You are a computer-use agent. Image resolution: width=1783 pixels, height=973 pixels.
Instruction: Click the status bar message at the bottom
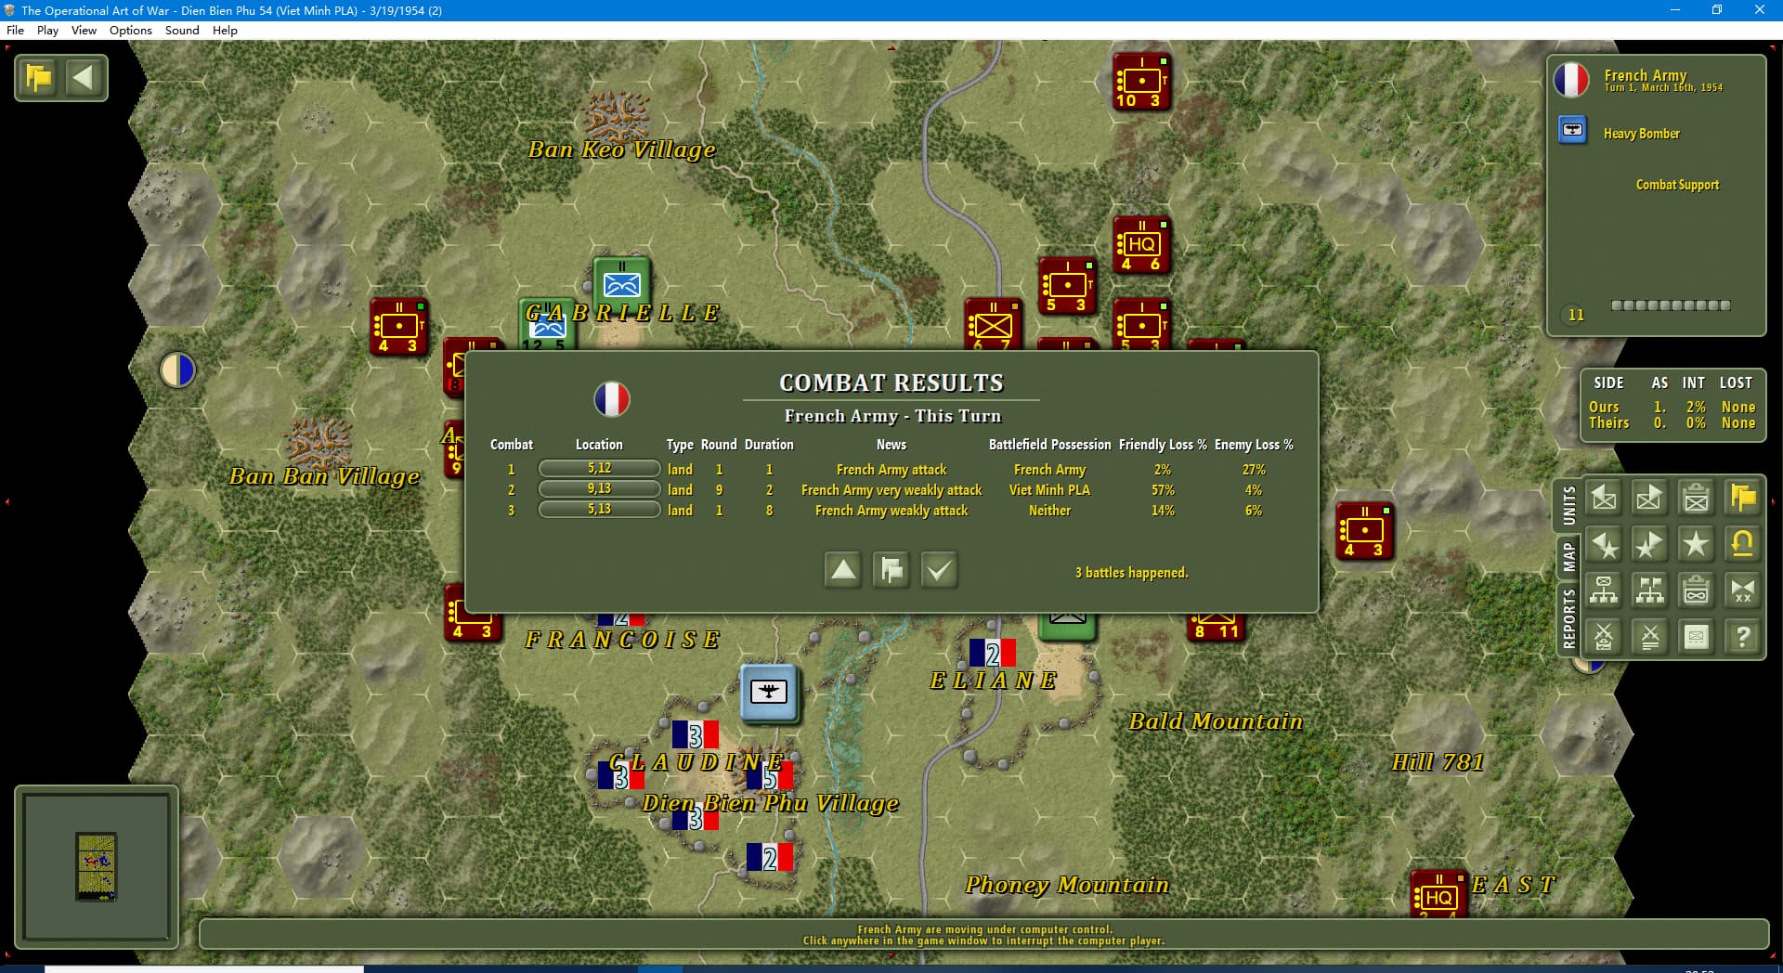click(x=983, y=935)
